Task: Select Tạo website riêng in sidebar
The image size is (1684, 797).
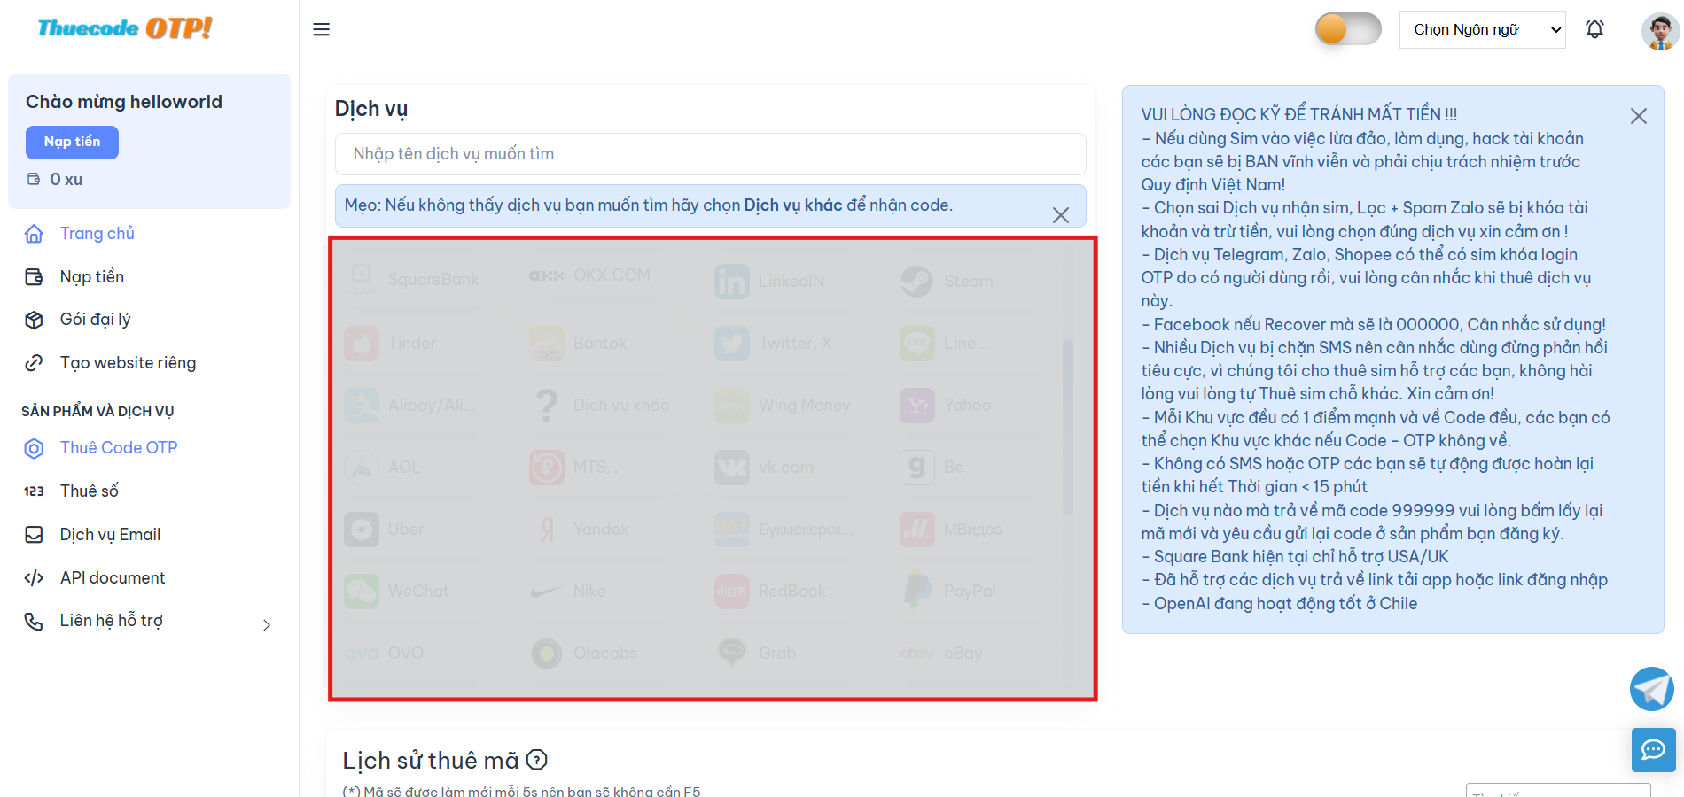Action: [128, 362]
